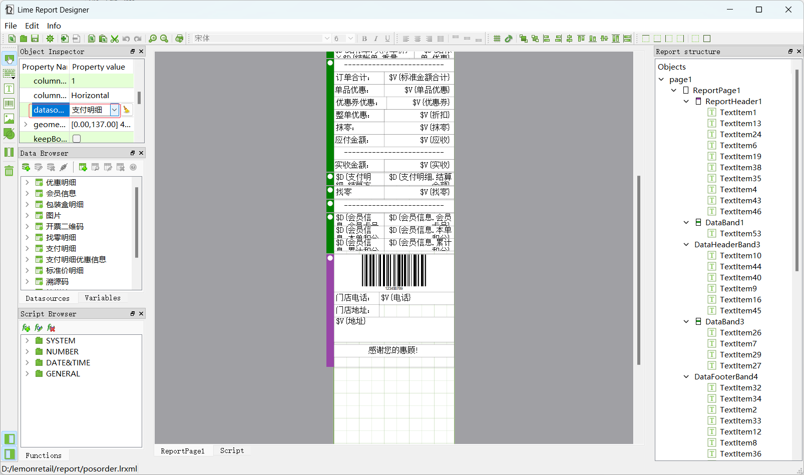Select columnsFillDirection Horizontal value cell
The width and height of the screenshot is (804, 475).
[102, 95]
